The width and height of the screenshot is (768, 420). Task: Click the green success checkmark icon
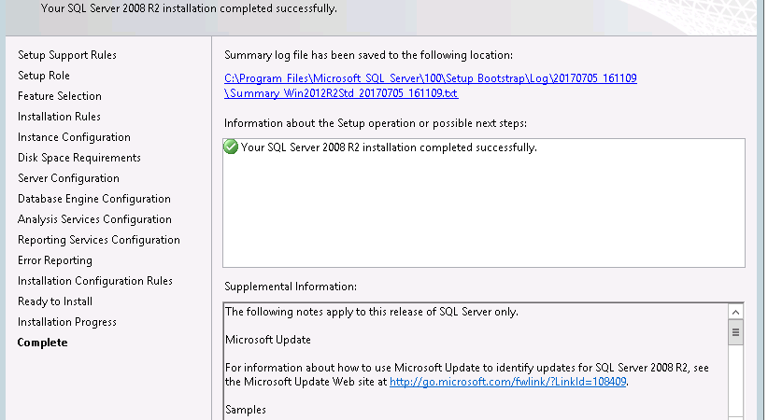click(x=231, y=147)
